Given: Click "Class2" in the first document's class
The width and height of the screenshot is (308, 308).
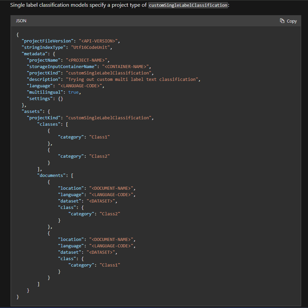Looking at the screenshot, I should [x=110, y=214].
